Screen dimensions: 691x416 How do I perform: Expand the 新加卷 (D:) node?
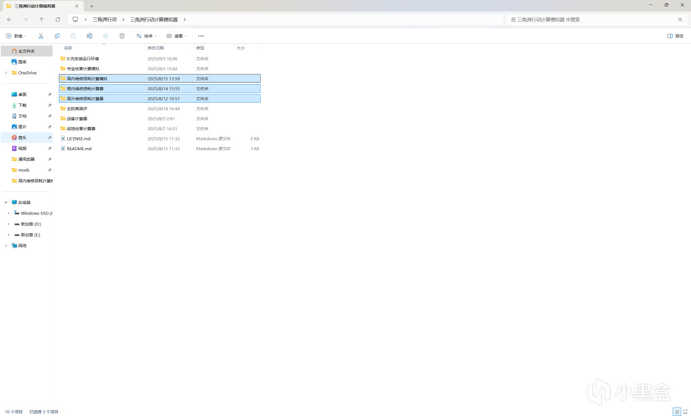pos(9,224)
